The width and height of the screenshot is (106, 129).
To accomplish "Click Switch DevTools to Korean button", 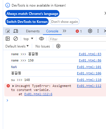I will tap(27, 21).
